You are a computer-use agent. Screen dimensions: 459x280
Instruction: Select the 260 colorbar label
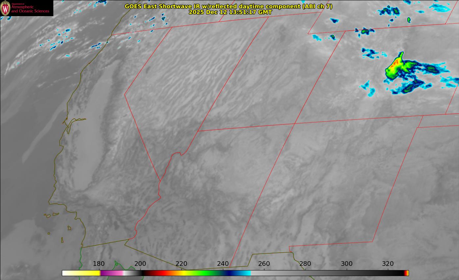264,264
